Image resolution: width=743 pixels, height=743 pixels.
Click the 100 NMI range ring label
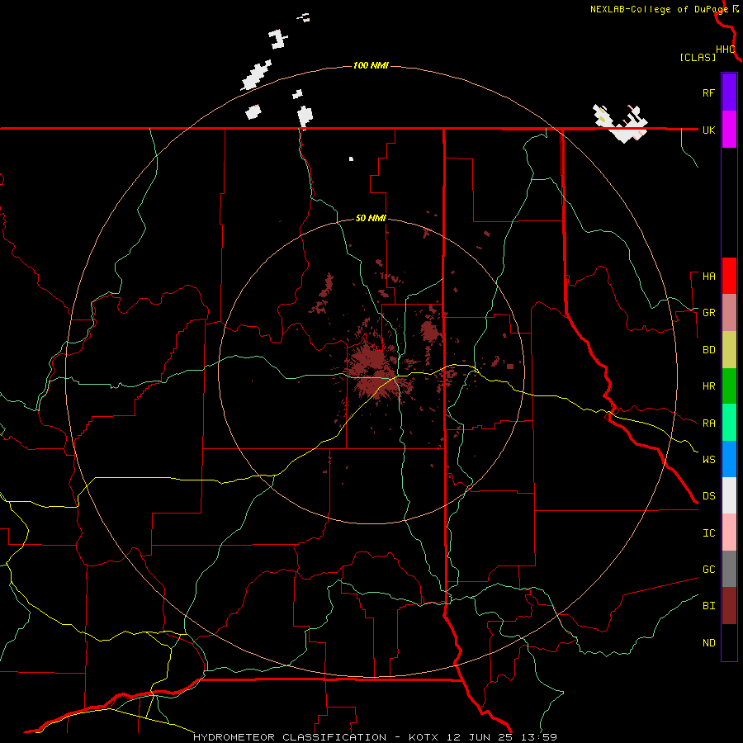(x=371, y=65)
